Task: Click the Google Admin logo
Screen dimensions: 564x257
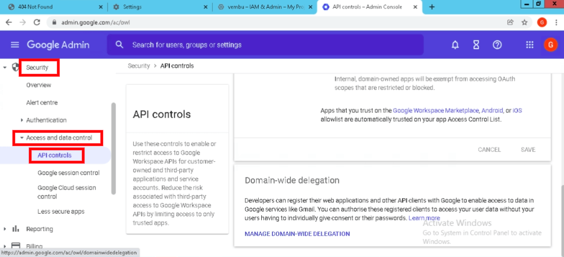Action: (58, 45)
